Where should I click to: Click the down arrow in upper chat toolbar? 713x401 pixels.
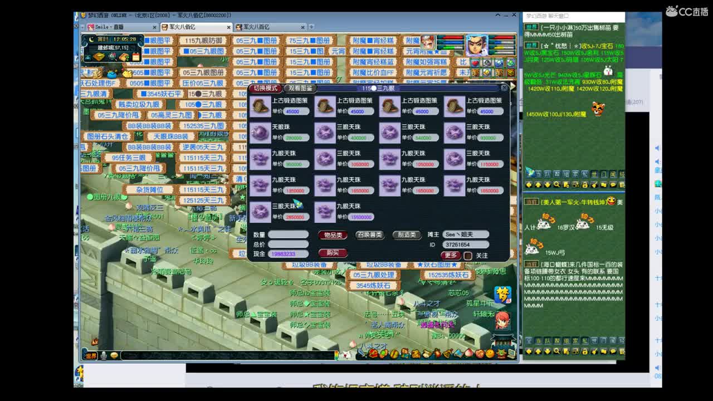[x=548, y=185]
